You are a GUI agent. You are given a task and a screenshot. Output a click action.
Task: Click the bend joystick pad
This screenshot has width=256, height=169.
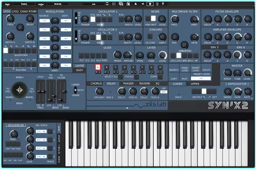19,90
